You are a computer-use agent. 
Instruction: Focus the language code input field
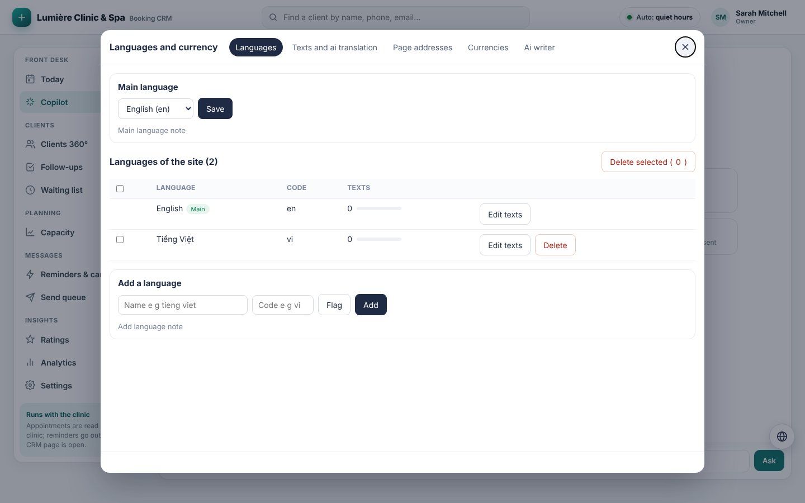pyautogui.click(x=283, y=305)
